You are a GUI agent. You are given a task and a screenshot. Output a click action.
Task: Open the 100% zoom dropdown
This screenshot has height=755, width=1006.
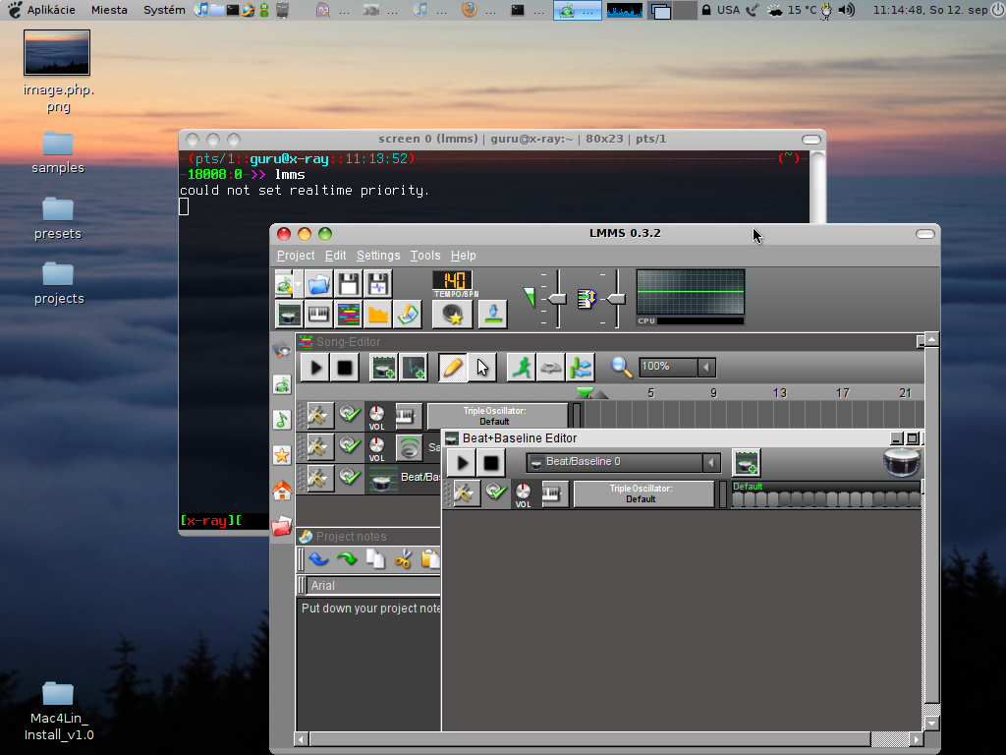(x=706, y=368)
